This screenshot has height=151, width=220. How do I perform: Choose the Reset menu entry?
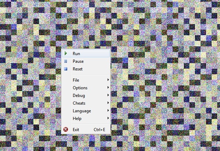tap(86, 69)
